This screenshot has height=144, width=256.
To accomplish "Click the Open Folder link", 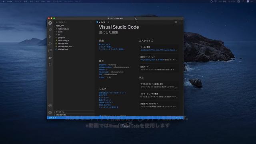I will [x=106, y=47].
